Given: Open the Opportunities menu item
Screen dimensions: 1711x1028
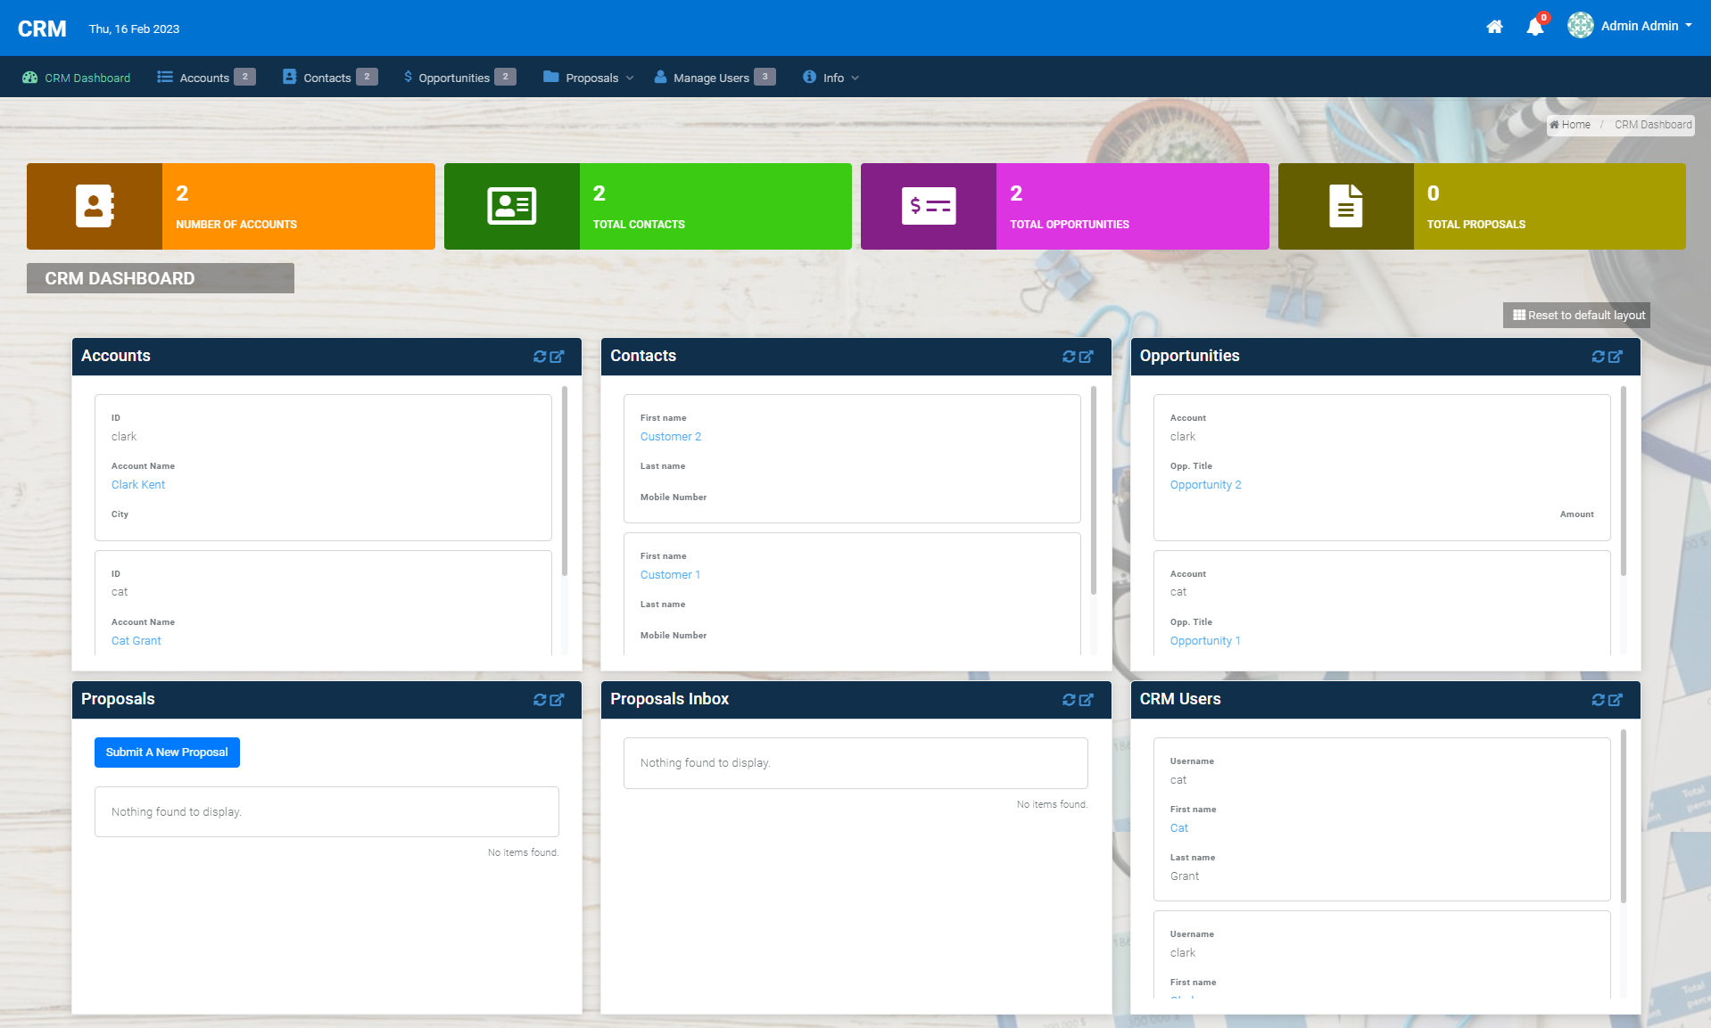Looking at the screenshot, I should coord(459,78).
